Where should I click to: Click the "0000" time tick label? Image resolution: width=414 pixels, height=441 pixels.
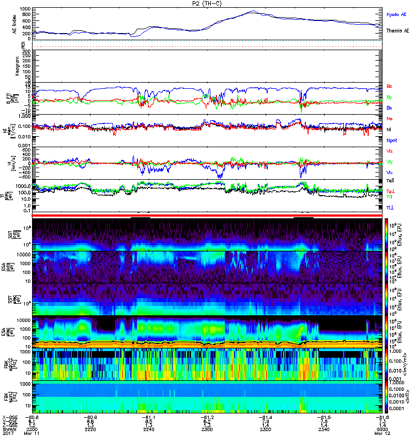(382, 430)
